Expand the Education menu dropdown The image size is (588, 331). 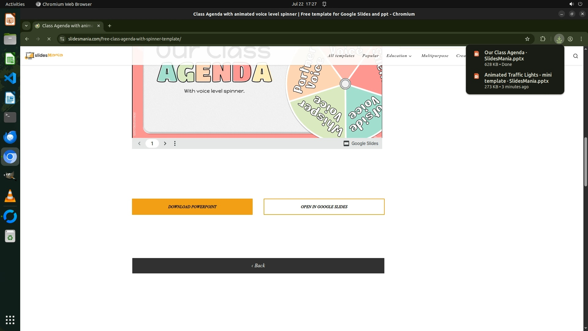(x=399, y=56)
